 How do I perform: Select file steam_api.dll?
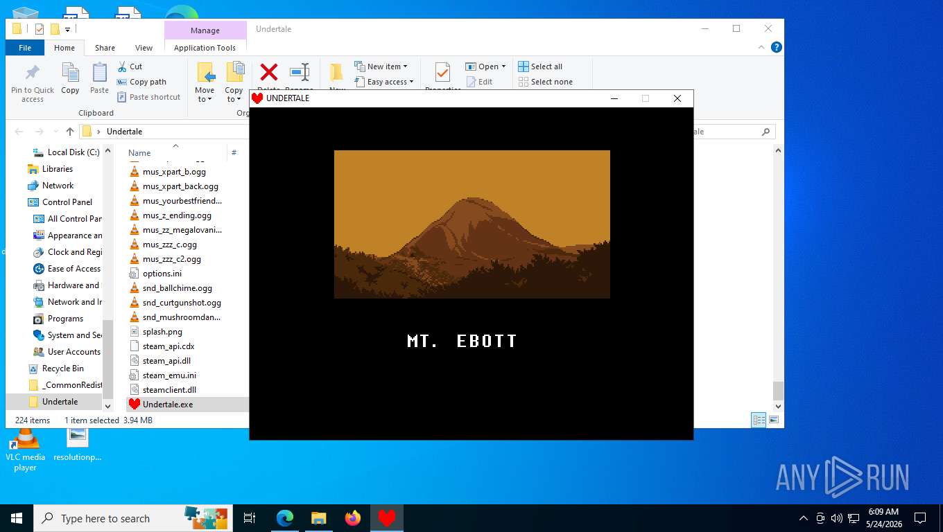click(x=159, y=361)
